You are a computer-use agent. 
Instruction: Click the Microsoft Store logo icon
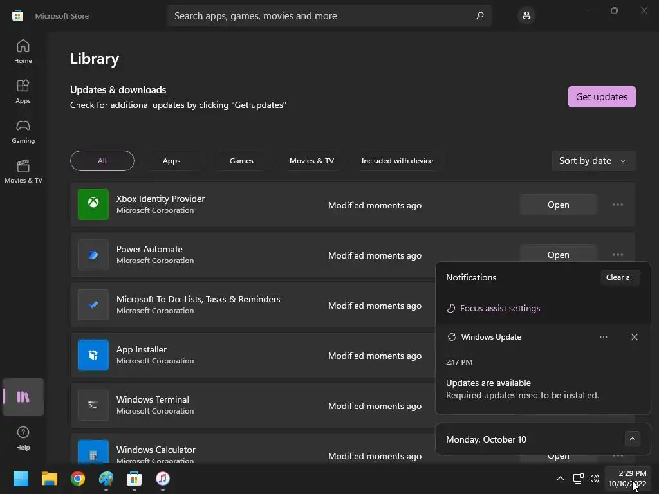tap(17, 16)
